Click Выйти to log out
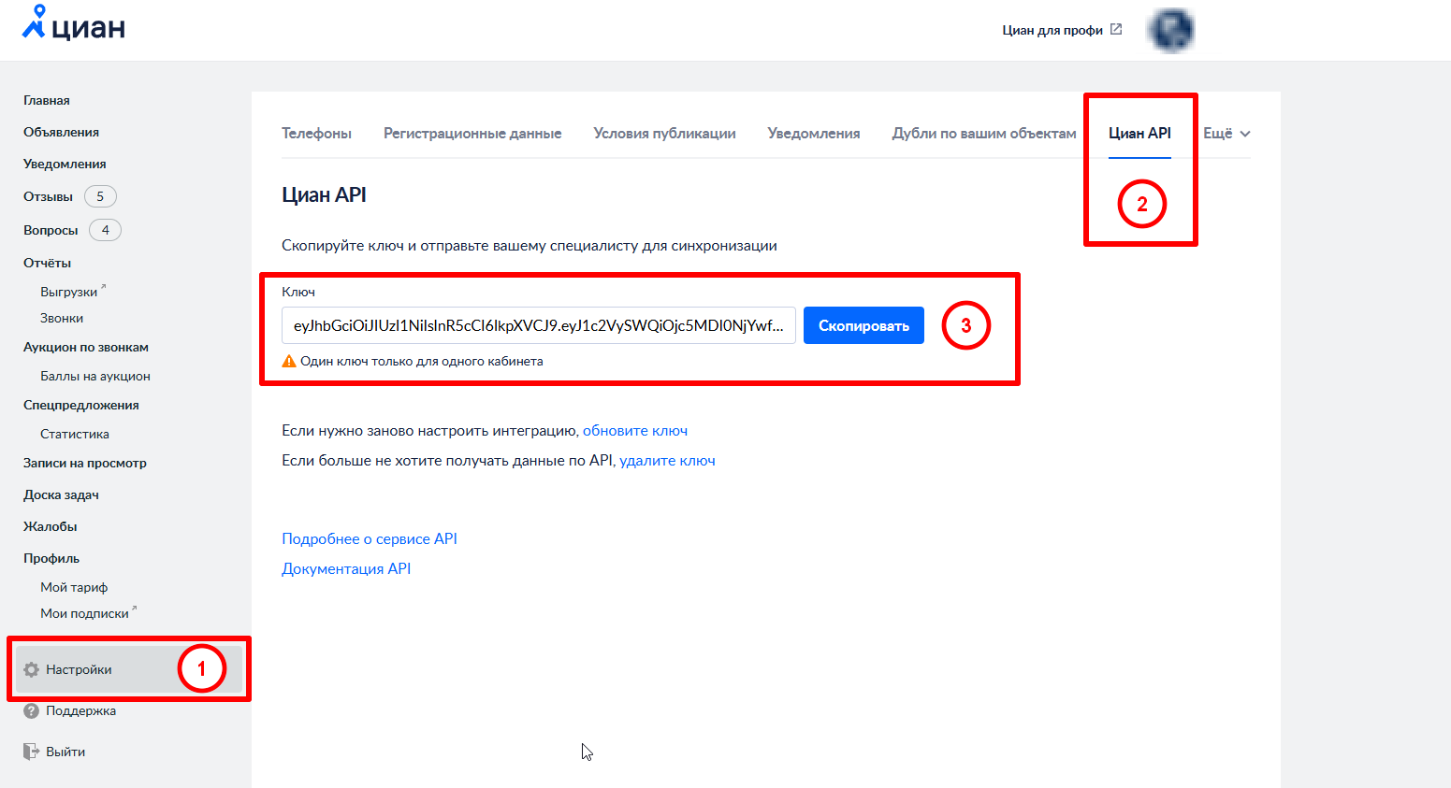Screen dimensions: 1451x788 [65, 752]
